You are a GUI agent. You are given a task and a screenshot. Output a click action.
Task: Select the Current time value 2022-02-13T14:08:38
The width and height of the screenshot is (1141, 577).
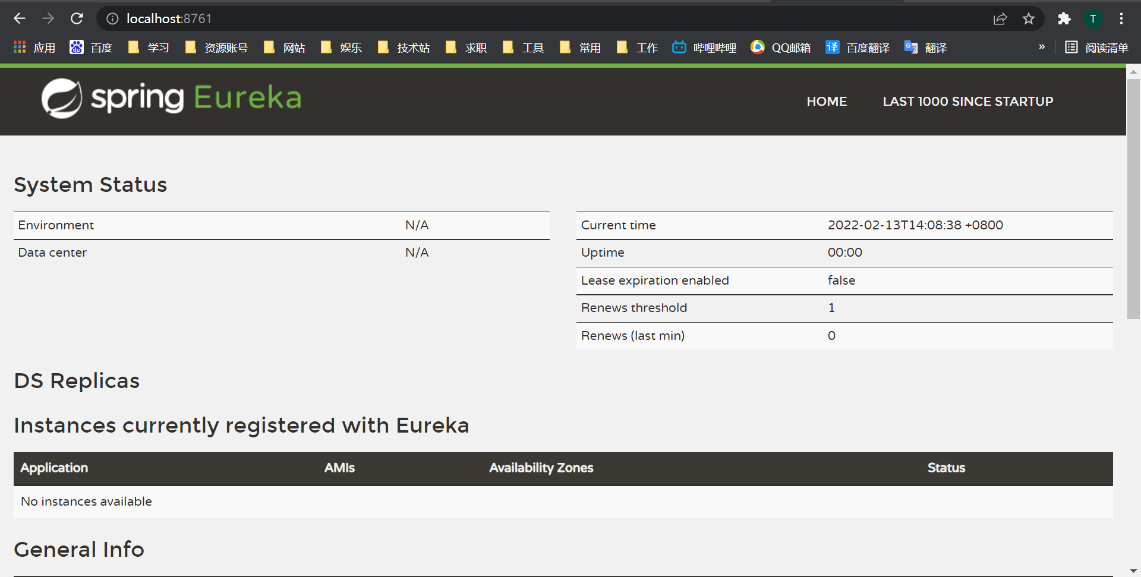coord(915,225)
